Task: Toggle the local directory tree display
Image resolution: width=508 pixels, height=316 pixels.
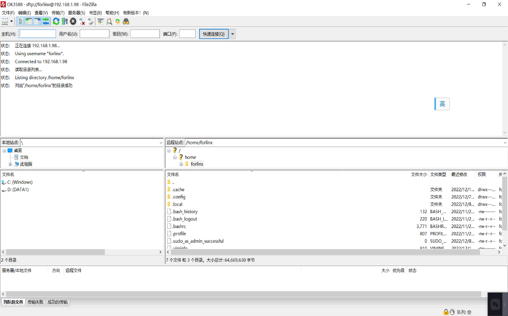Action: (x=29, y=21)
